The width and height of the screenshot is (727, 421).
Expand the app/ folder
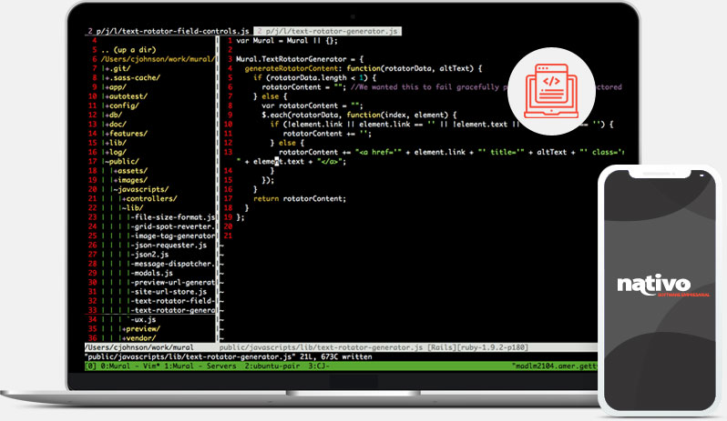pyautogui.click(x=118, y=87)
